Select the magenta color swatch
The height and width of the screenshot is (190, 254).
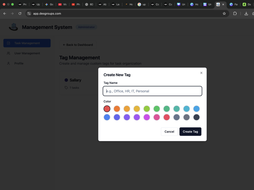[x=147, y=117]
